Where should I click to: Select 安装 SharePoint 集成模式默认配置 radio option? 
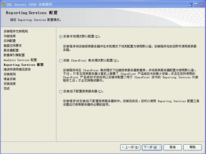coord(61,61)
